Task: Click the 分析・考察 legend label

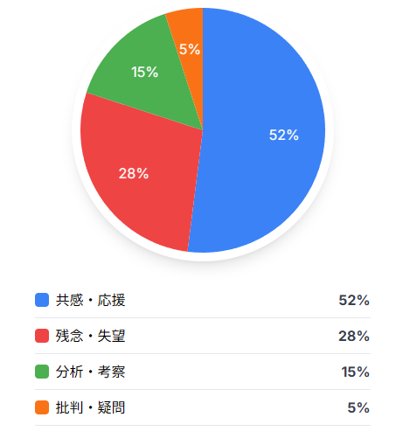Action: click(91, 372)
